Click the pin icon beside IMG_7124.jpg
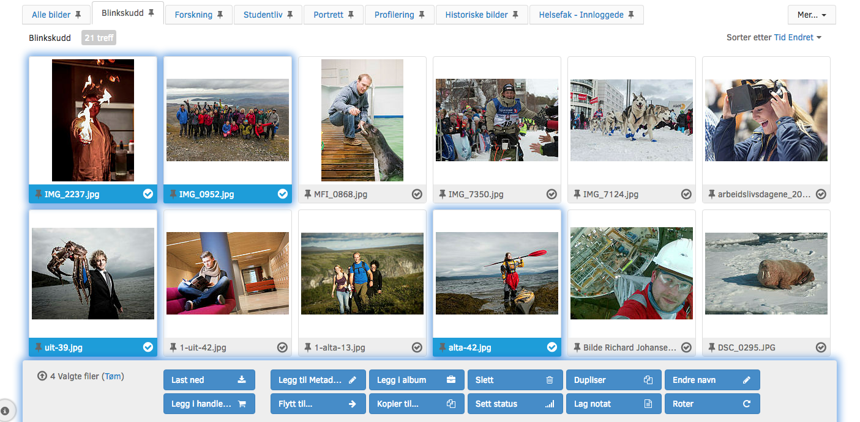This screenshot has height=422, width=860. (577, 194)
